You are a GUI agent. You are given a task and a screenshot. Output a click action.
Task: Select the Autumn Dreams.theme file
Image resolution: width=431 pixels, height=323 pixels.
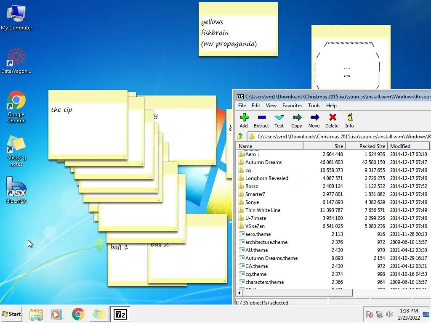(333, 258)
